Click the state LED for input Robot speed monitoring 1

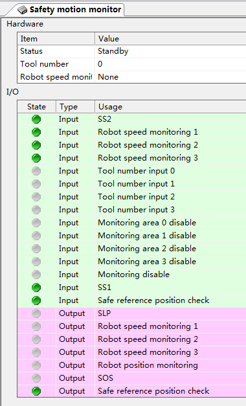(x=36, y=132)
